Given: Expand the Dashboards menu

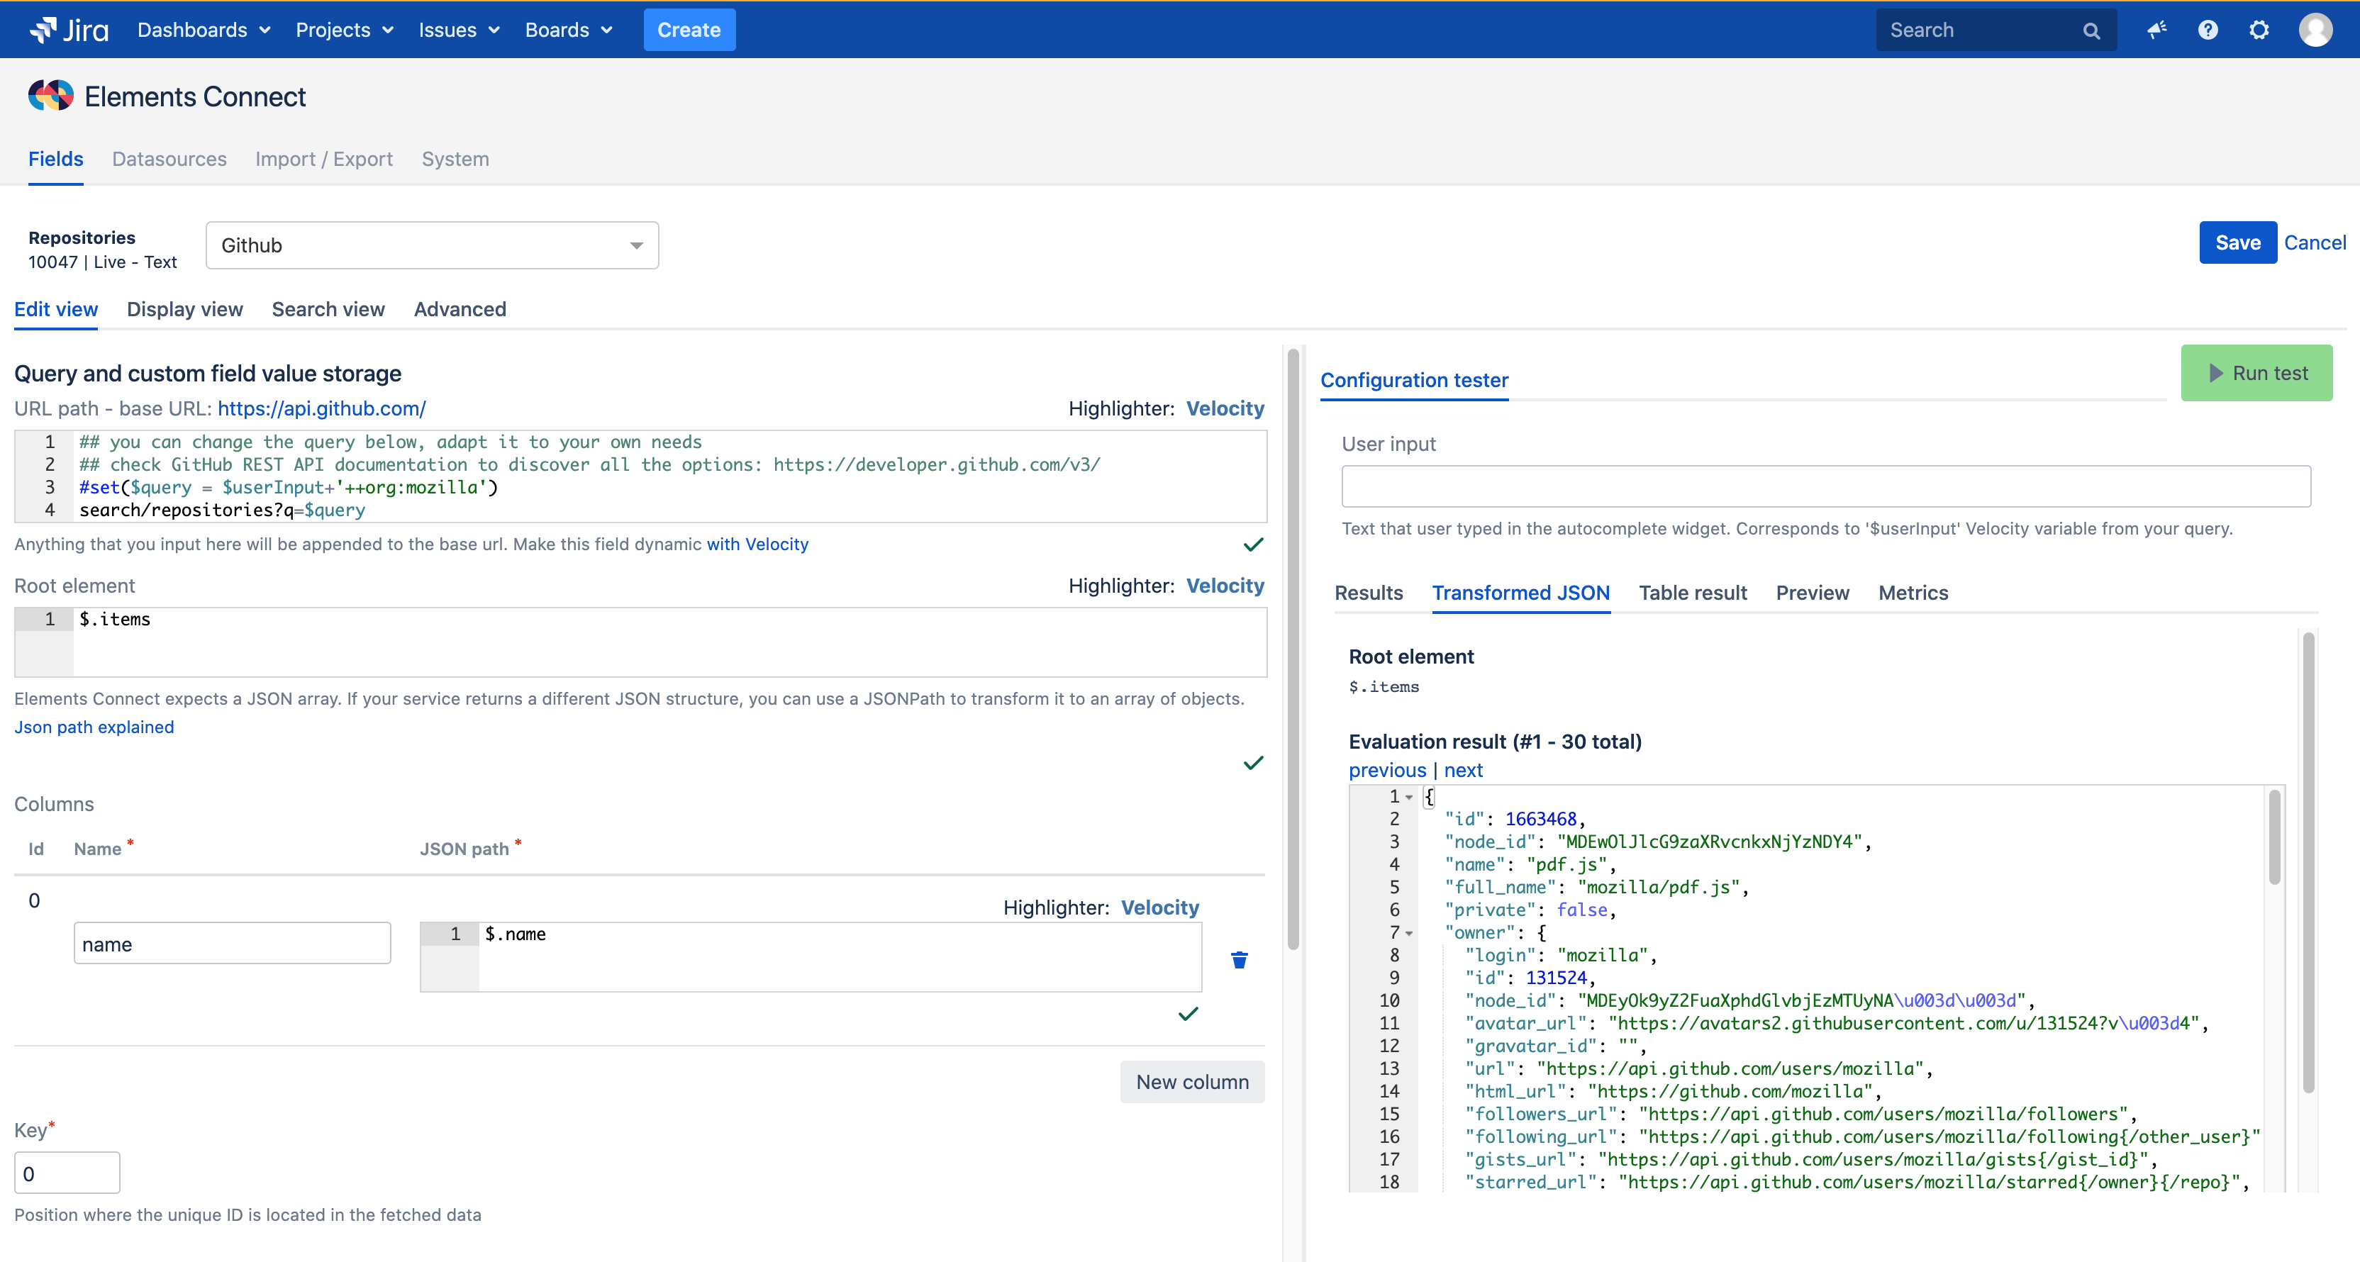Looking at the screenshot, I should pyautogui.click(x=204, y=29).
